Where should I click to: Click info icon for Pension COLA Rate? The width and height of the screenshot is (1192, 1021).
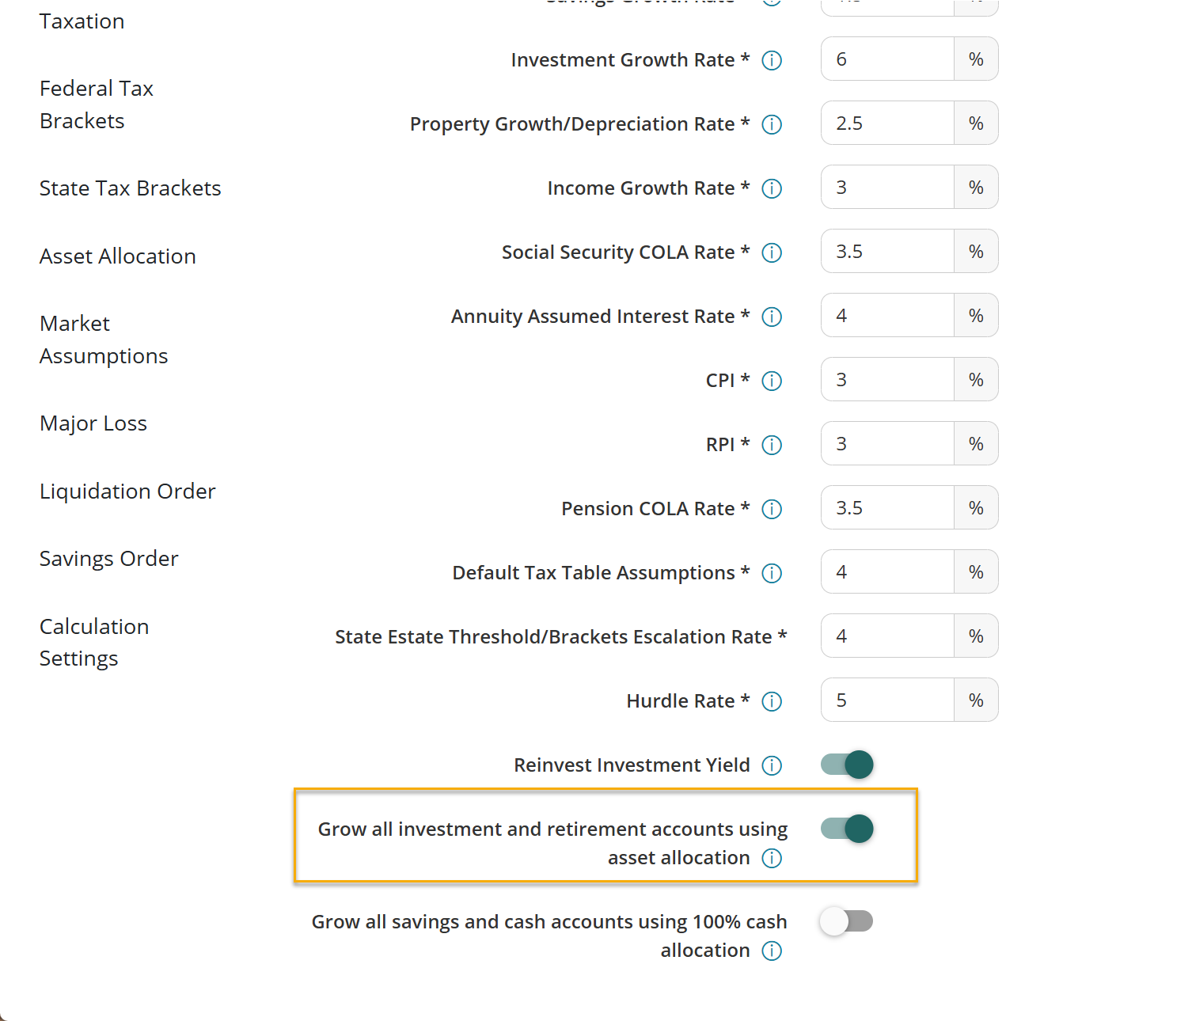point(772,509)
